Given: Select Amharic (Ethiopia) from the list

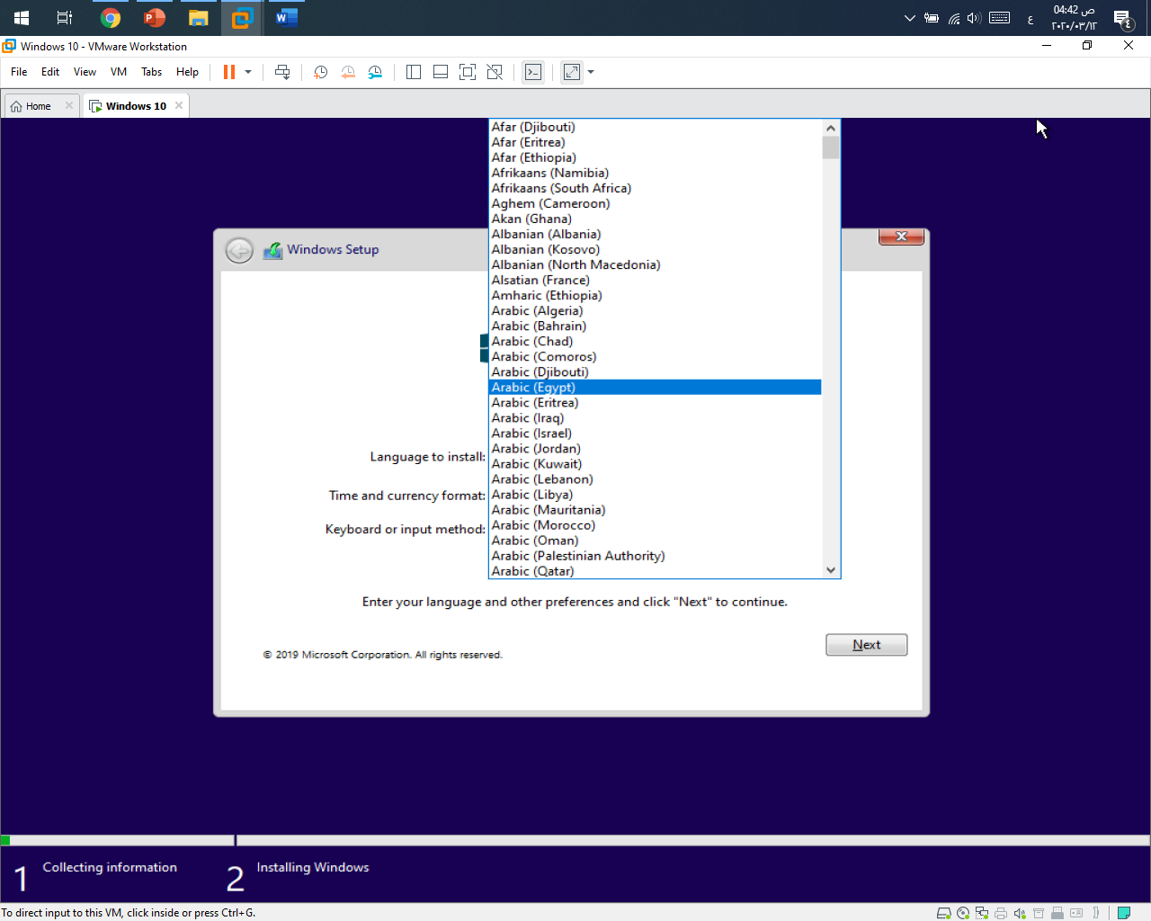Looking at the screenshot, I should point(656,295).
